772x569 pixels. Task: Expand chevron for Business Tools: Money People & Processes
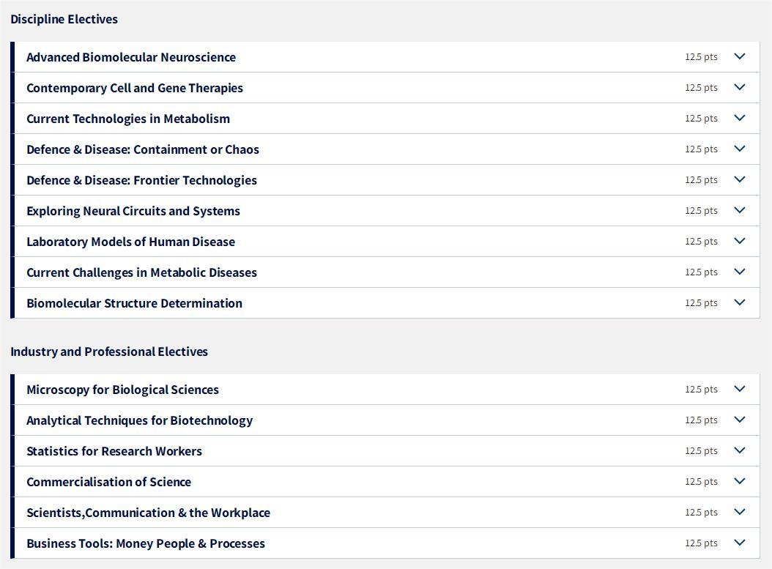click(740, 543)
